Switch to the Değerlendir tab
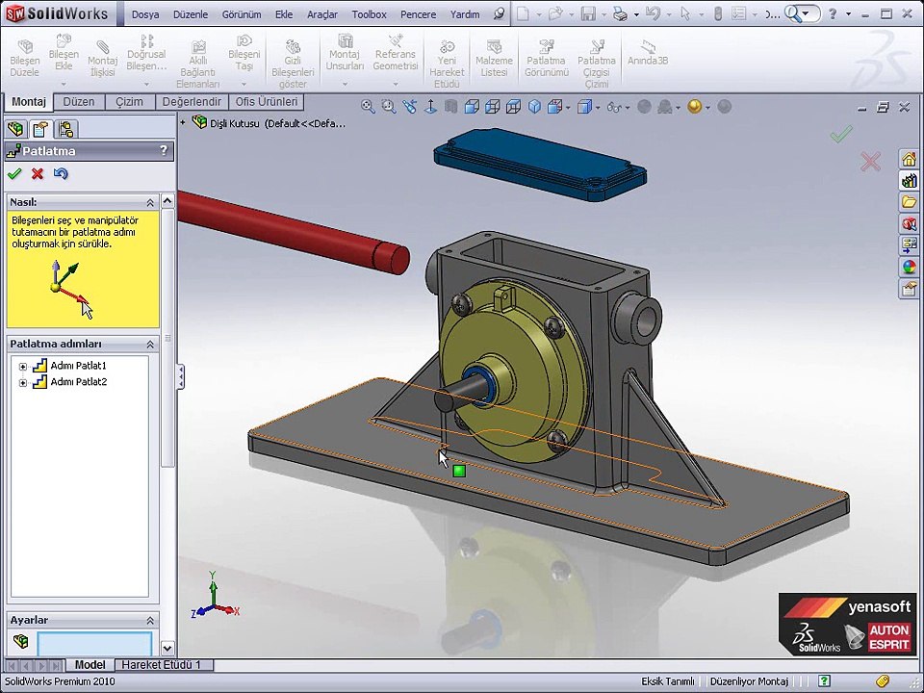 tap(192, 101)
